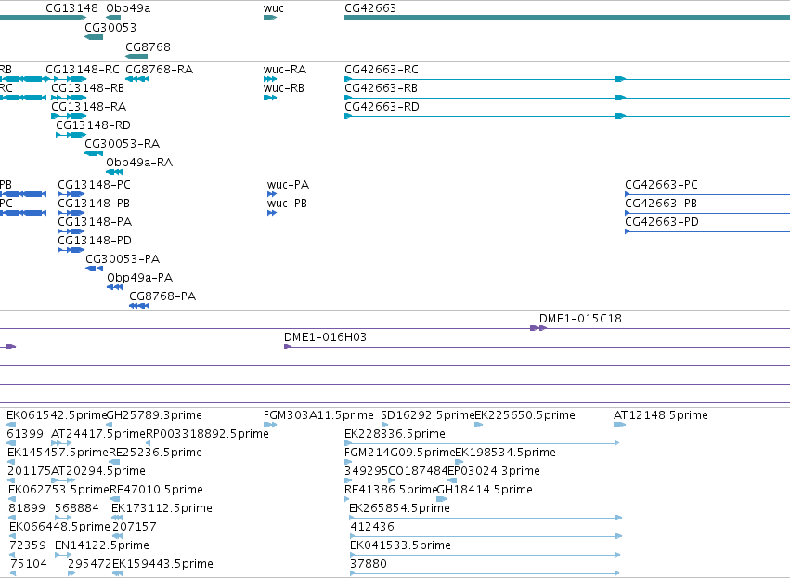790x578 pixels.
Task: Click protein wuc-PA
Action: point(288,185)
